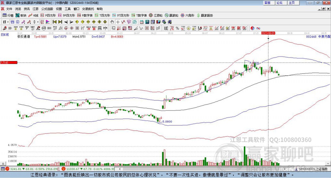The height and width of the screenshot is (178, 331).
Task: Click the 主页 homepage button
Action: click(293, 3)
